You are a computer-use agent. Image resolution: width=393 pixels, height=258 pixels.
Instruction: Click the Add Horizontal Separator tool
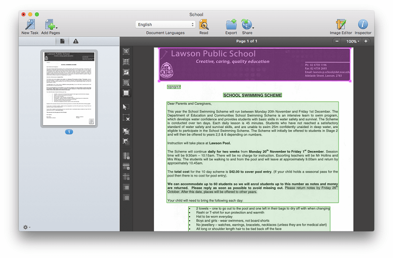tap(126, 166)
